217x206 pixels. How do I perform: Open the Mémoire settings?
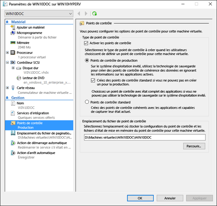23,43
